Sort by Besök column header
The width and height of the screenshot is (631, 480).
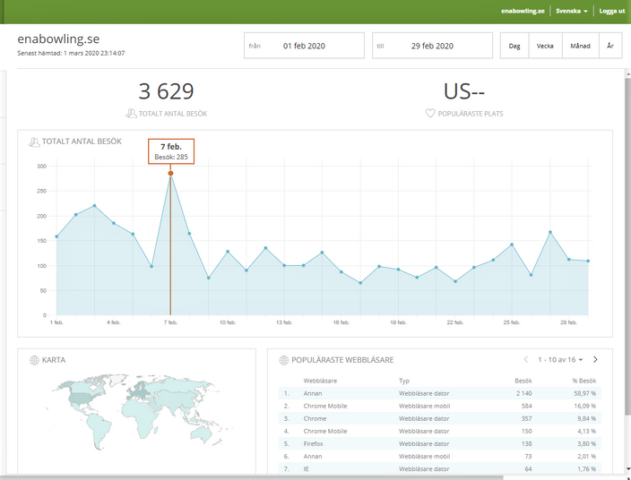click(523, 381)
